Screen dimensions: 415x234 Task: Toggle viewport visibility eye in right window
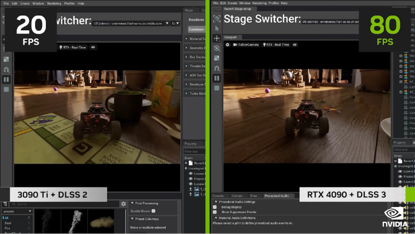coord(295,44)
